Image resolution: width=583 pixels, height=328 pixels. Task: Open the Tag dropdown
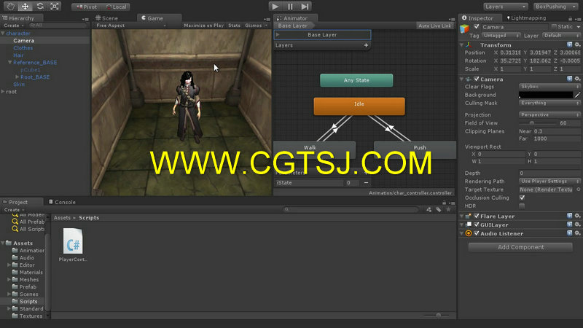pos(501,36)
